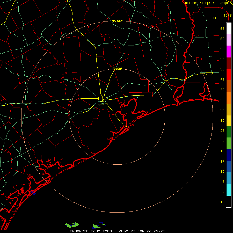Image resolution: width=233 pixels, height=233 pixels.
Task: Select the dark red legend swatch
Action: pyautogui.click(x=229, y=63)
